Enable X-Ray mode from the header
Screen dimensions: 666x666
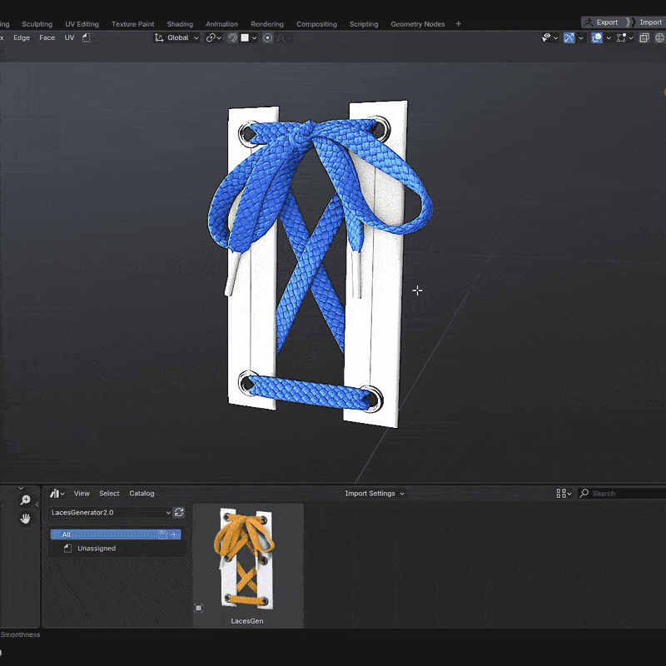pyautogui.click(x=644, y=37)
